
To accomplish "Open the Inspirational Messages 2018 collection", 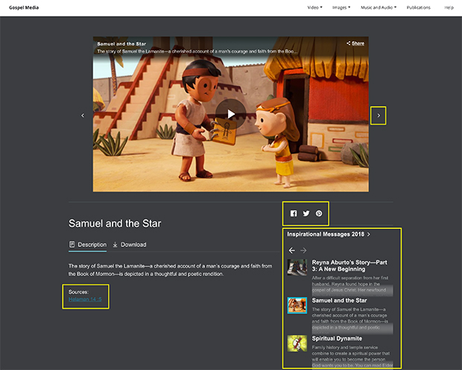I will [x=329, y=234].
